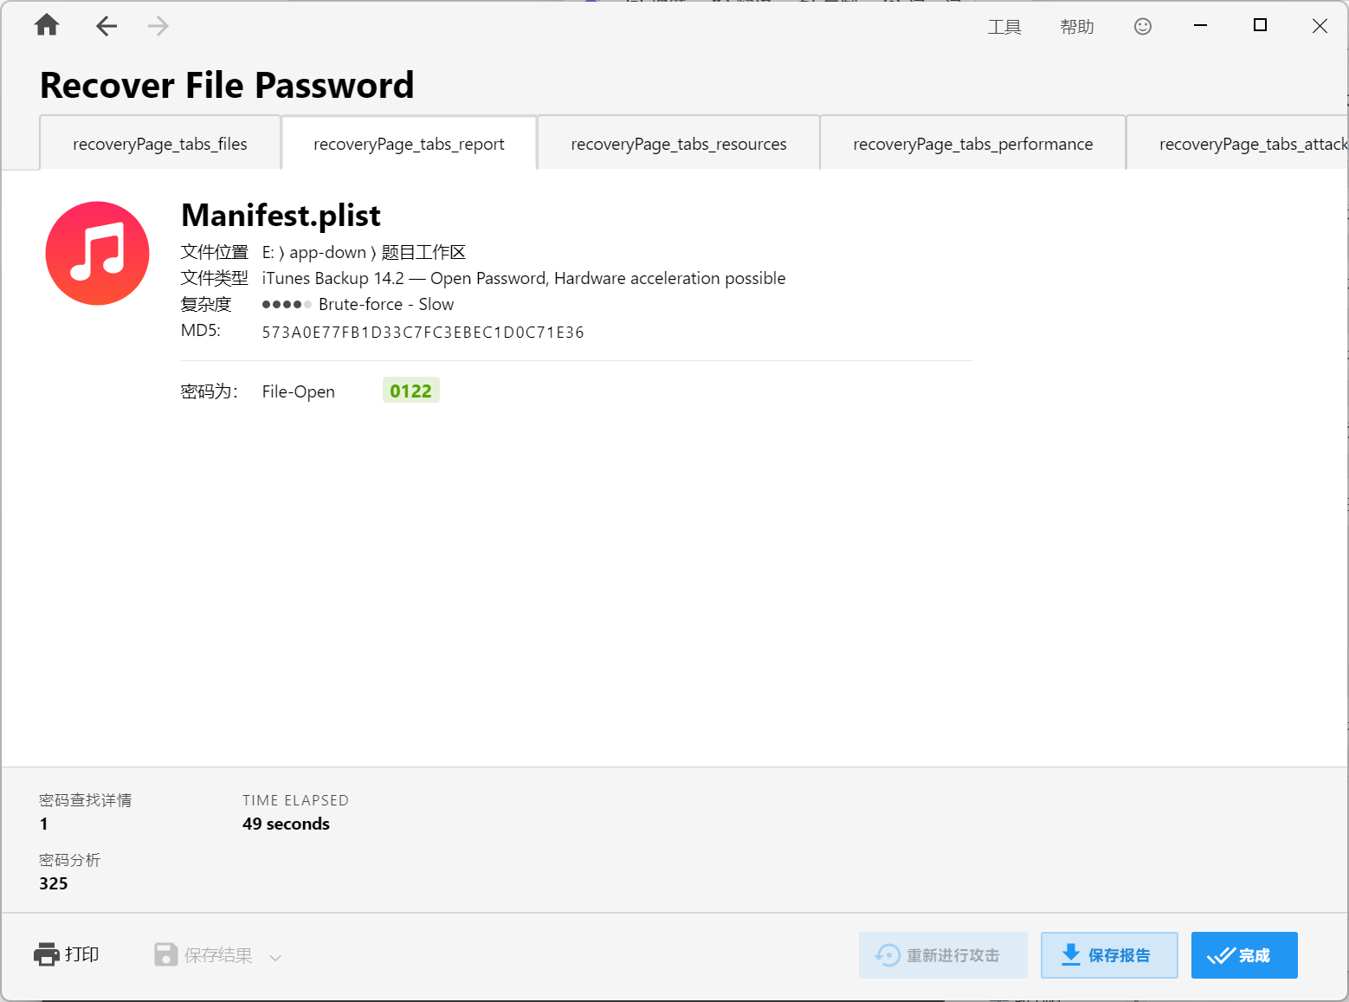Switch to recoveryPage_tabs_resources tab
Viewport: 1349px width, 1002px height.
pos(679,144)
